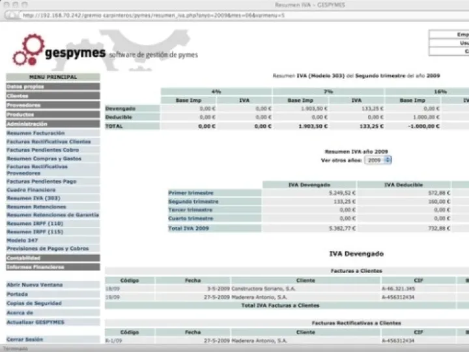Viewport: 469px width, 352px height.
Task: Click Cerrar Sesión to log out
Action: (25, 339)
